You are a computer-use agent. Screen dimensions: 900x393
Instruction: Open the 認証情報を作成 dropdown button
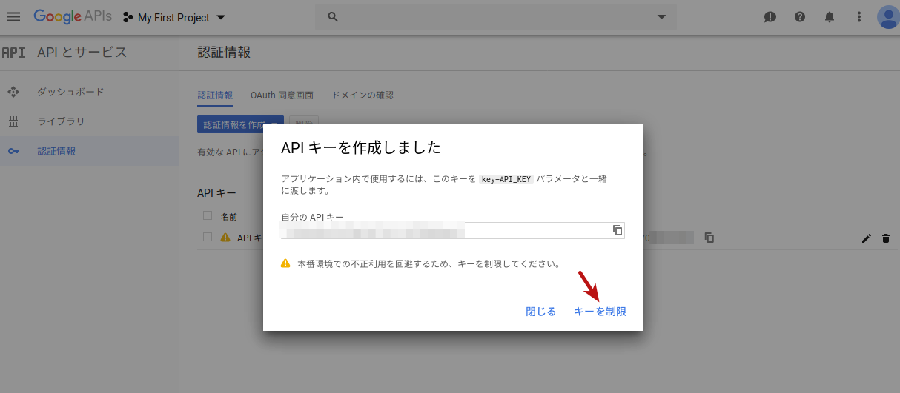[240, 124]
